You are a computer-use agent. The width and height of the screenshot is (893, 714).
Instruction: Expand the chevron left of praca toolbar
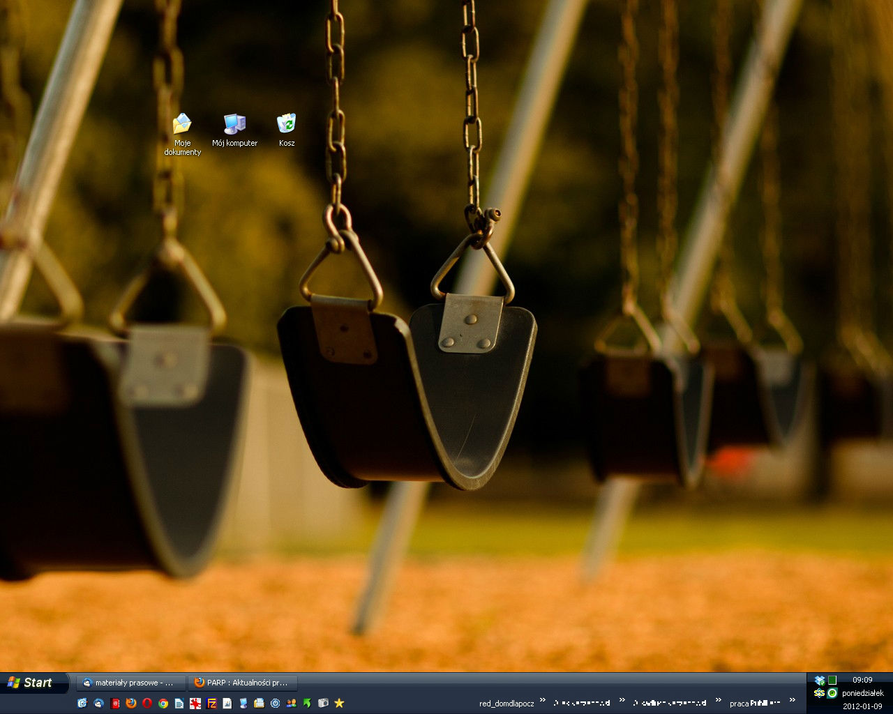coord(719,700)
